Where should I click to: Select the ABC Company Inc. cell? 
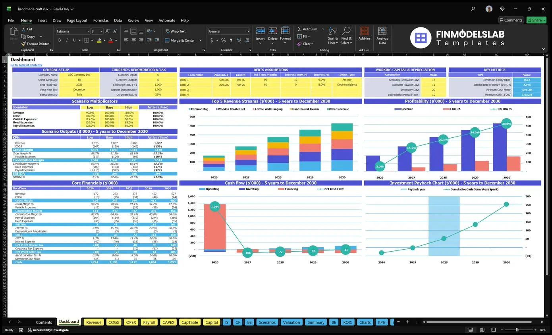coord(79,75)
